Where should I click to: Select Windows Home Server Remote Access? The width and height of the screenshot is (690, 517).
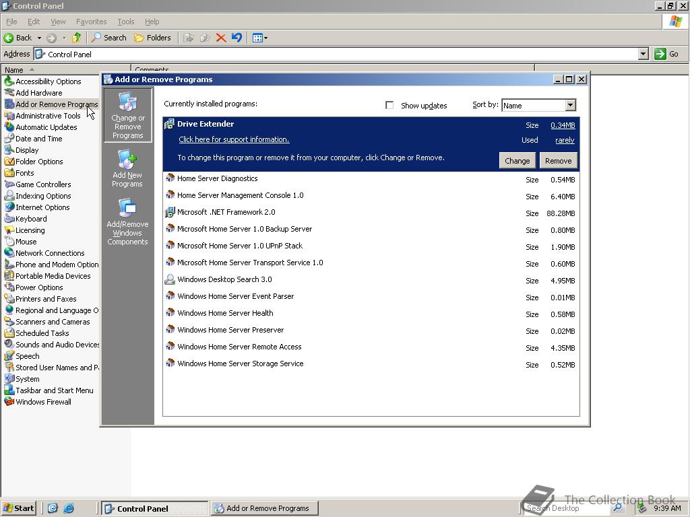371,347
